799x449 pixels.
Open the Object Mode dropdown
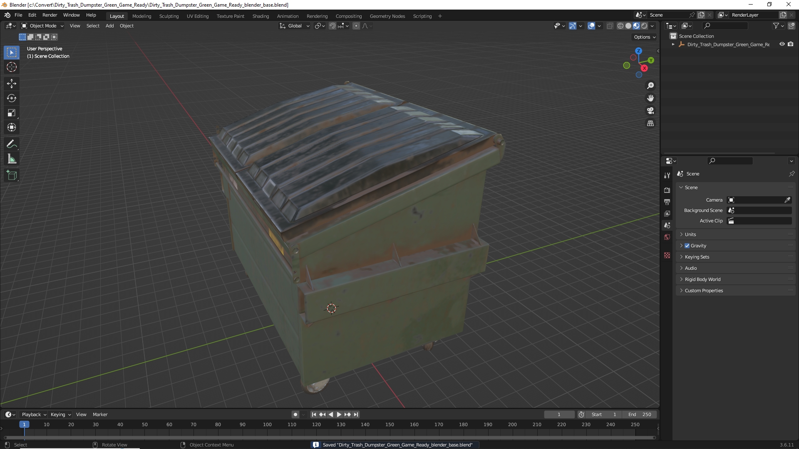42,26
